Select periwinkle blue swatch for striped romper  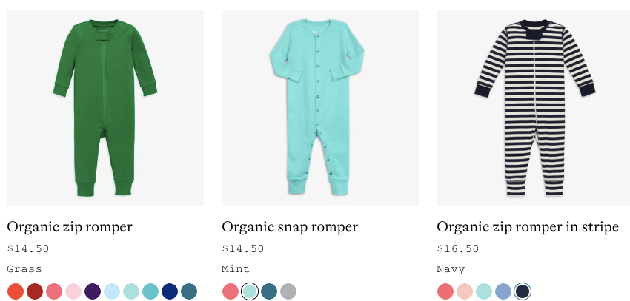click(503, 291)
